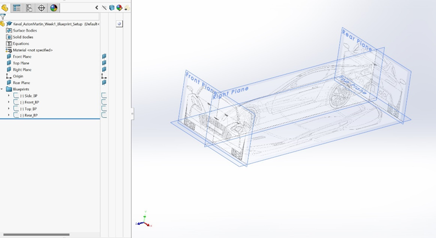Select the (-) Top_BP sketch label
The image size is (436, 238).
[29, 109]
